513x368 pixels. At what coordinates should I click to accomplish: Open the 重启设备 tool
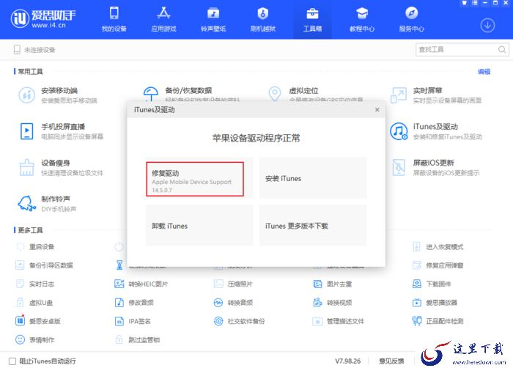coord(35,246)
